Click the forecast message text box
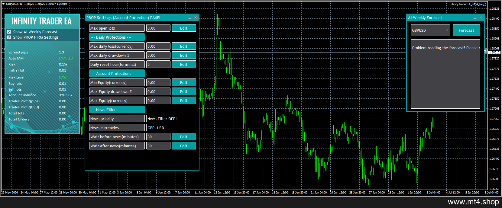502x208 pixels. point(445,74)
